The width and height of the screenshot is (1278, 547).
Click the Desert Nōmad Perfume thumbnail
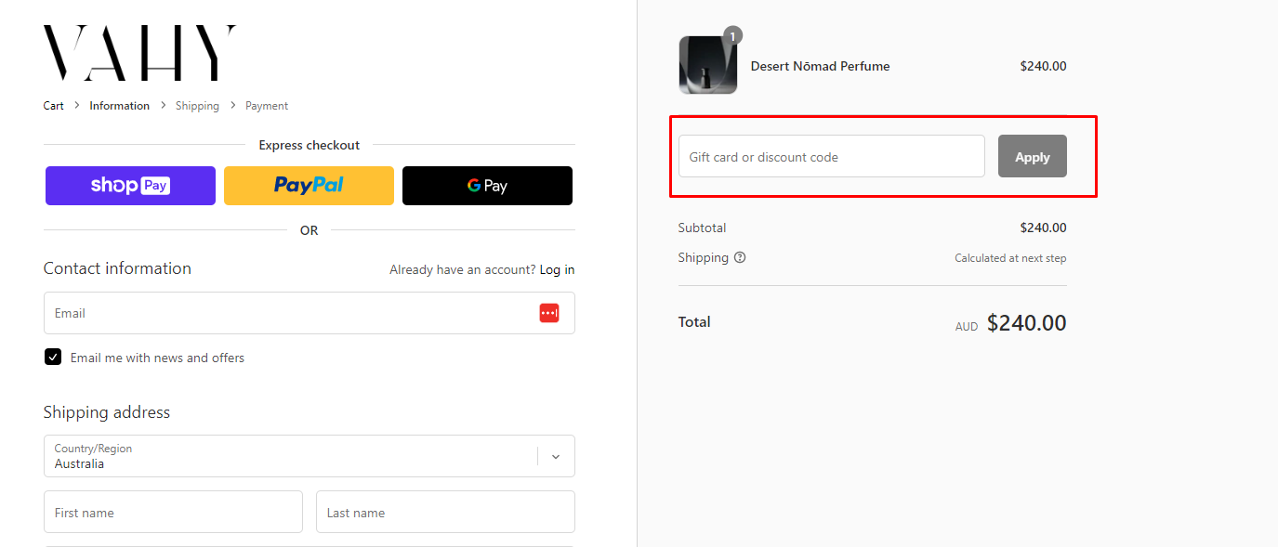[708, 65]
